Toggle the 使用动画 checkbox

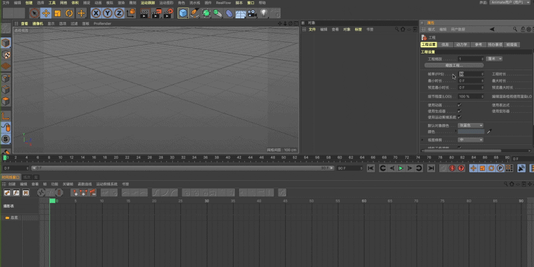pyautogui.click(x=459, y=105)
